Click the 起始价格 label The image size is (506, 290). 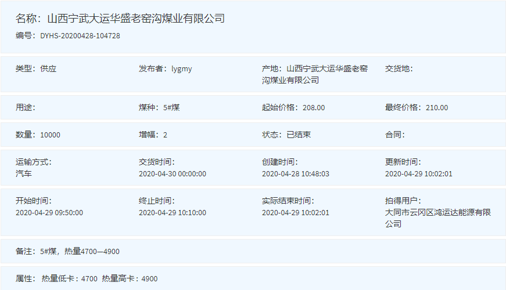(280, 107)
